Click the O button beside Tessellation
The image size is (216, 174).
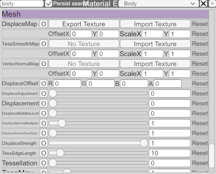coord(44,163)
